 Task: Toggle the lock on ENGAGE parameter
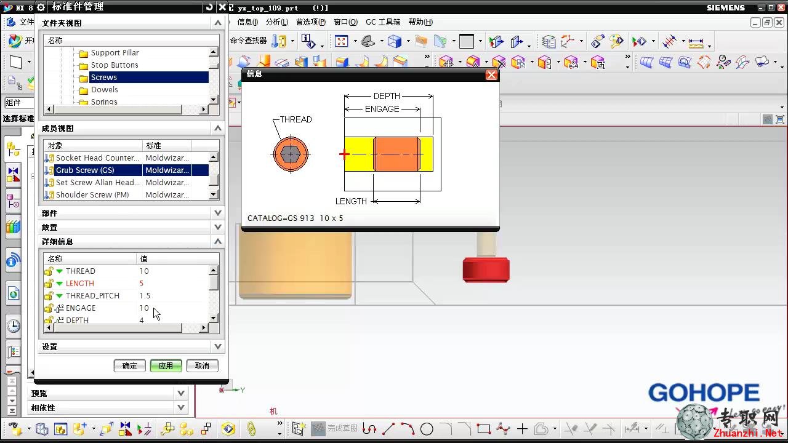point(49,308)
